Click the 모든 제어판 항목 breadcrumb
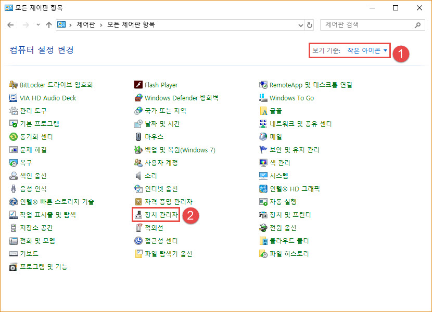Viewport: 432px width, 312px height. pos(131,25)
